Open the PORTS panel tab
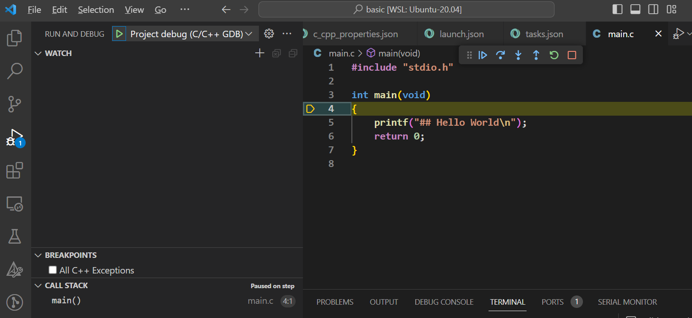 pyautogui.click(x=553, y=302)
